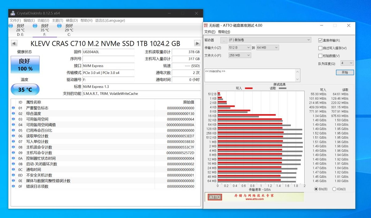The width and height of the screenshot is (371, 218).
Task: Click the CrystalDiskInfo title bar app icon
Action: [12, 13]
